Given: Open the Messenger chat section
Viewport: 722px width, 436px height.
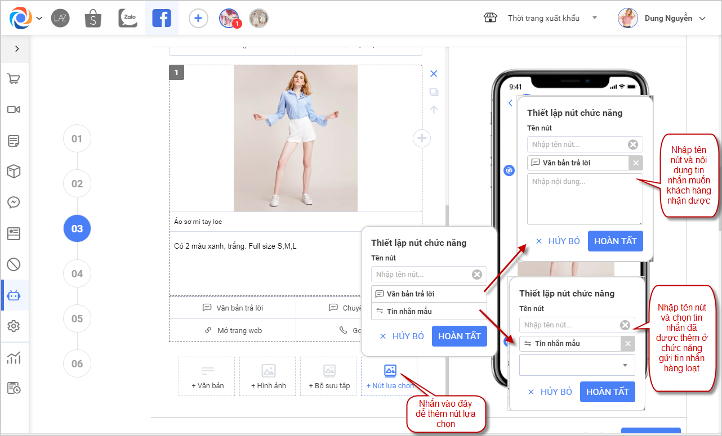Looking at the screenshot, I should tap(14, 202).
